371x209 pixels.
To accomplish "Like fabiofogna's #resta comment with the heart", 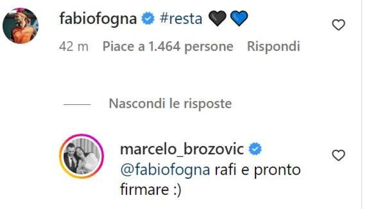I will click(339, 25).
